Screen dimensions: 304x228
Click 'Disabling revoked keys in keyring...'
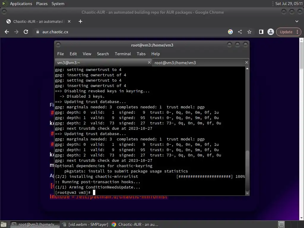(x=107, y=91)
